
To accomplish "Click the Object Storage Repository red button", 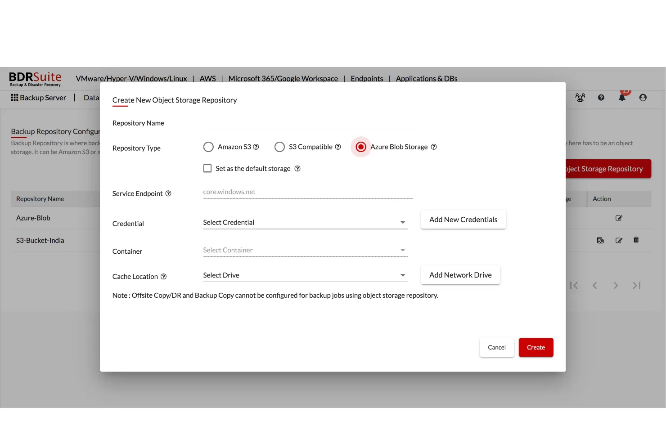I will 608,169.
